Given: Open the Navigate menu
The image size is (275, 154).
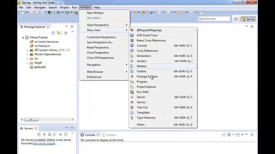Looking at the screenshot, I should click(40, 8).
